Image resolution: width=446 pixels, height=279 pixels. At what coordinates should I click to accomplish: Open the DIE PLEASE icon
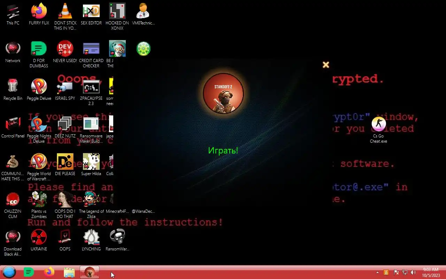pos(65,165)
